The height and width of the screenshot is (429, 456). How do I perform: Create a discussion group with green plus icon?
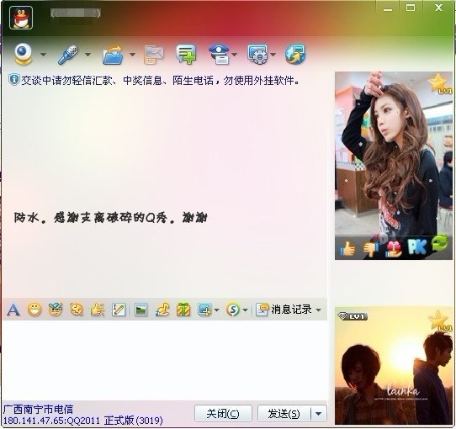tap(186, 54)
